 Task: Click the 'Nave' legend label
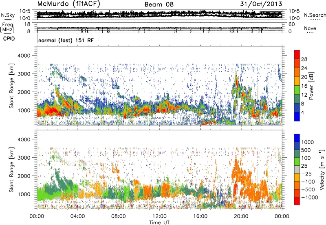click(310, 28)
